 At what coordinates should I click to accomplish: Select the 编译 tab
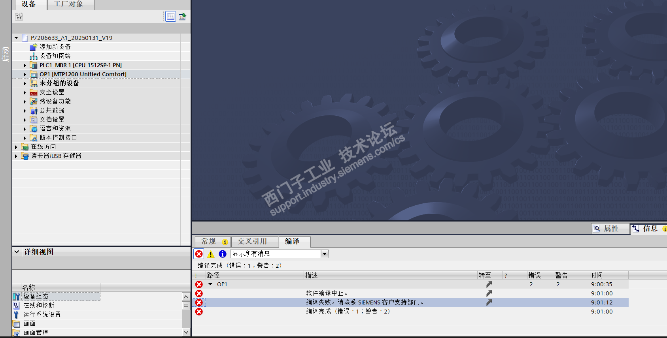tap(294, 242)
